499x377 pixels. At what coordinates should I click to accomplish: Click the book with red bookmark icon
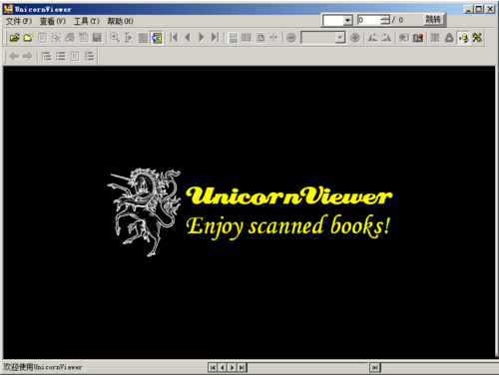tap(418, 38)
